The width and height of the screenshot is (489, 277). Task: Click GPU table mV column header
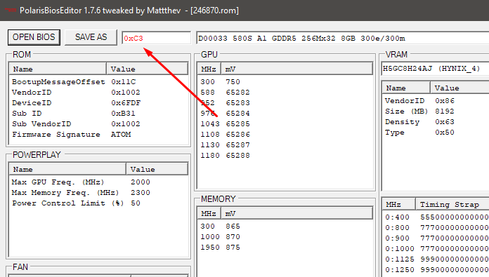click(297, 69)
